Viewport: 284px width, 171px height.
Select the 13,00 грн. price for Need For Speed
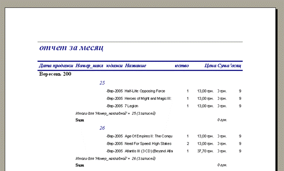click(206, 144)
